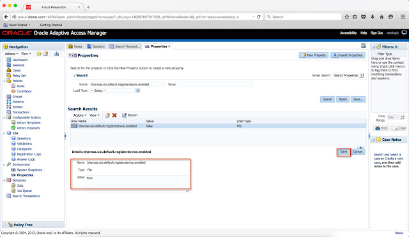Switch to the Sessions tab
Screen dimensions: 409x237
(96, 47)
